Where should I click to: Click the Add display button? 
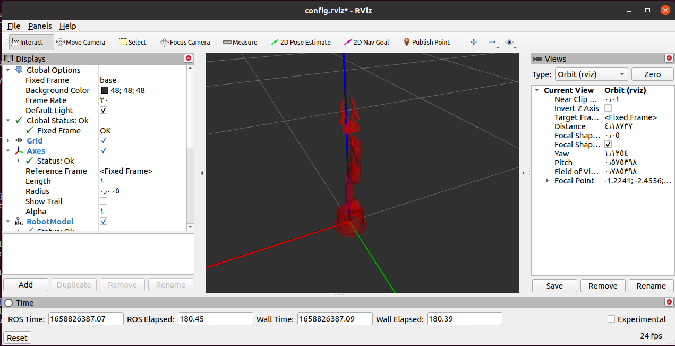click(25, 285)
